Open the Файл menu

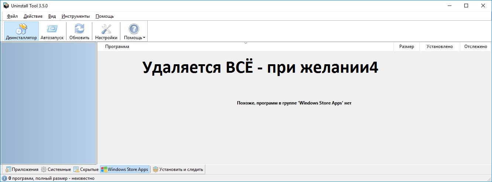(12, 16)
